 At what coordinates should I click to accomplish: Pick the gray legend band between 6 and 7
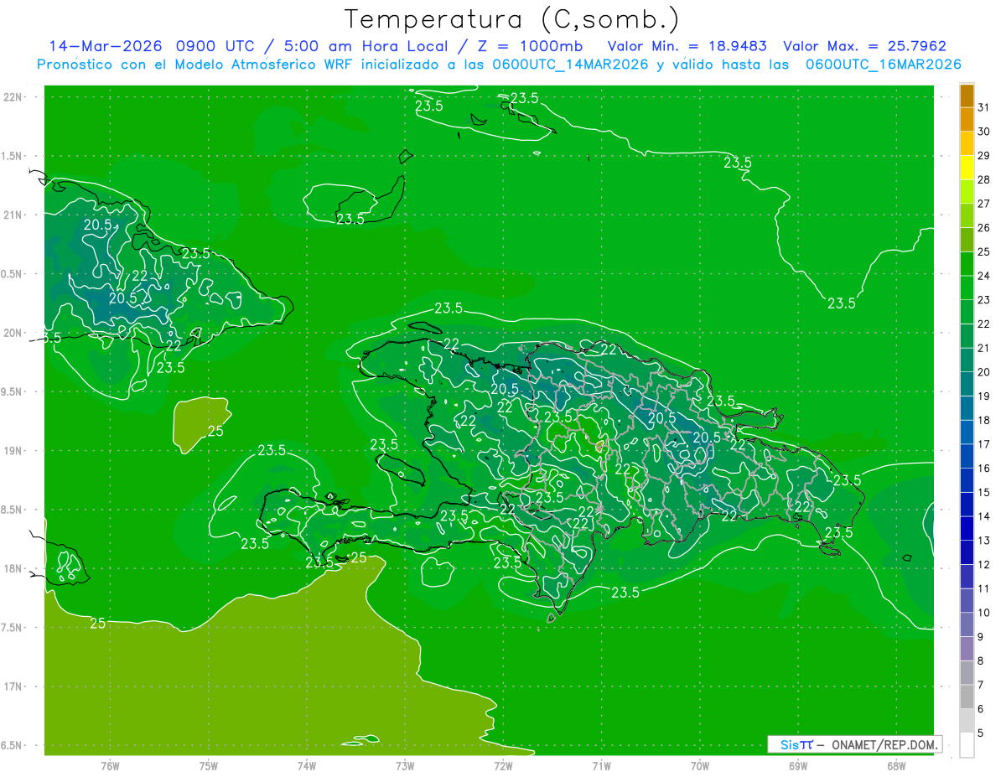[967, 697]
